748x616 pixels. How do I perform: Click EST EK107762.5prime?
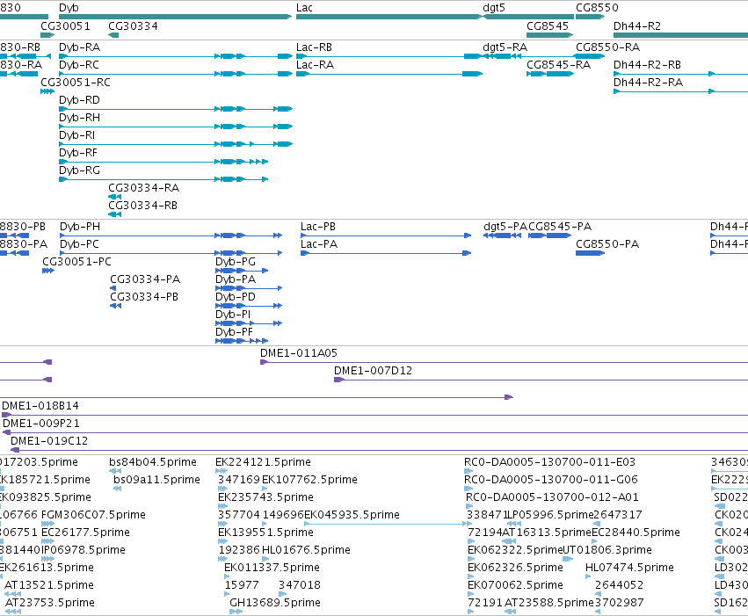[x=309, y=480]
